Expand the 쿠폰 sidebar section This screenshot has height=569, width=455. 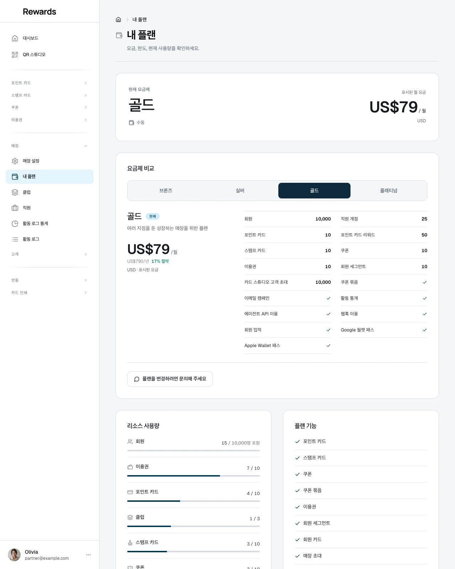49,107
